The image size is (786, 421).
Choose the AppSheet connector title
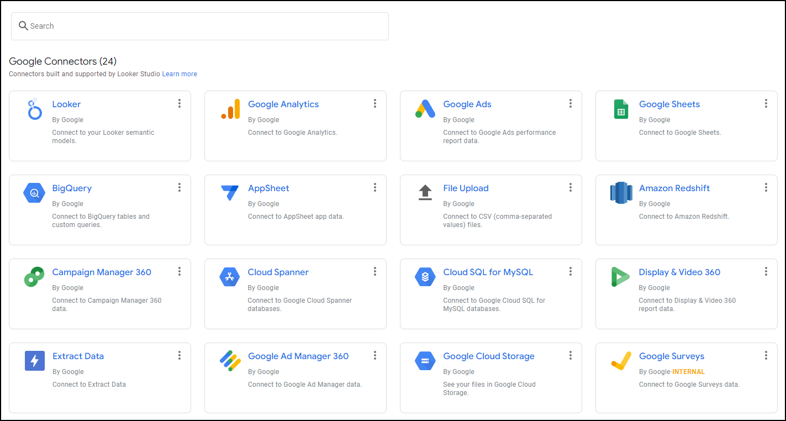coord(268,188)
